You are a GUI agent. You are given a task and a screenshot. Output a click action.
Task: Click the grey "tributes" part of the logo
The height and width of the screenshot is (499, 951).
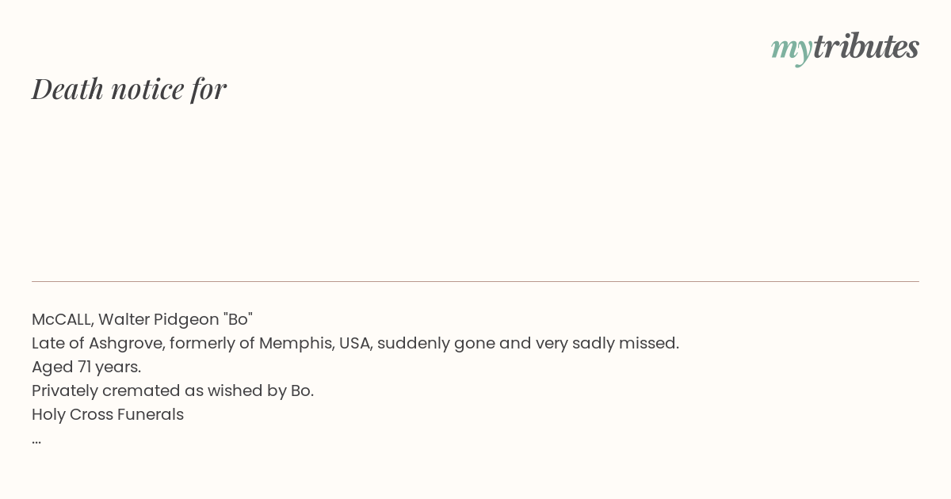pyautogui.click(x=865, y=46)
